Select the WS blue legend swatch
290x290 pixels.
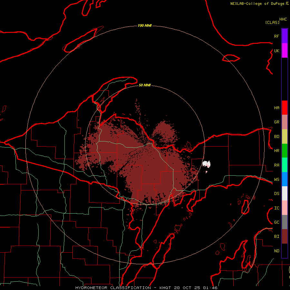[285, 179]
